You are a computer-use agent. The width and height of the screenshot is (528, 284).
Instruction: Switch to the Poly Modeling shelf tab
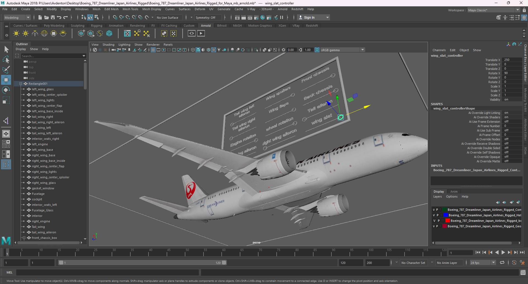click(x=54, y=26)
